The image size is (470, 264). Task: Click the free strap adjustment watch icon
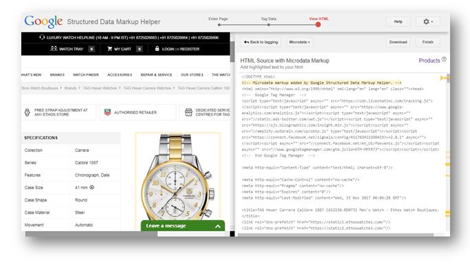(x=27, y=112)
